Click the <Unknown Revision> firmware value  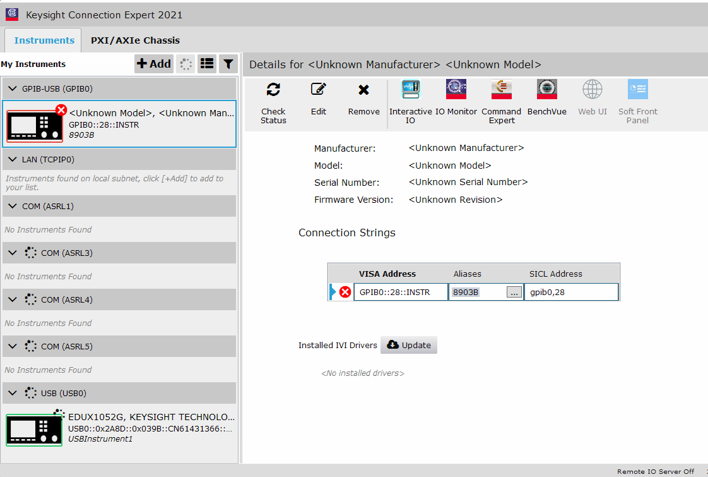[x=455, y=200]
